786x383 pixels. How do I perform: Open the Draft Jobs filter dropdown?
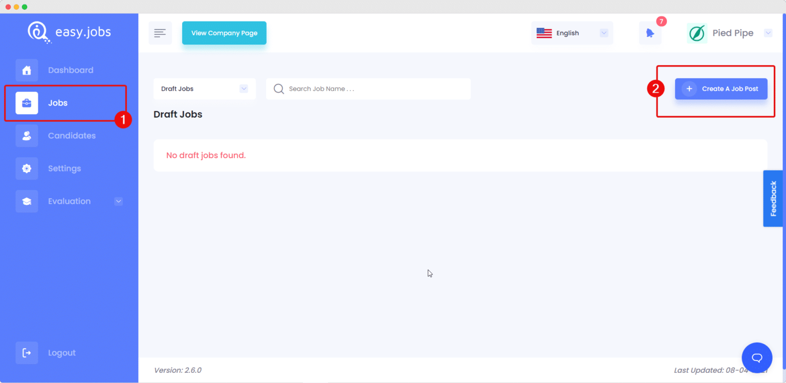tap(204, 89)
